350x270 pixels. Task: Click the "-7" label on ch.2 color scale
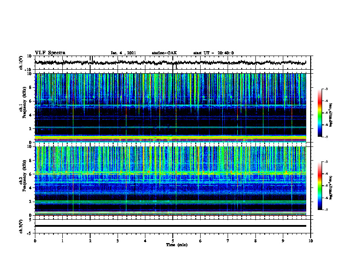point(326,210)
